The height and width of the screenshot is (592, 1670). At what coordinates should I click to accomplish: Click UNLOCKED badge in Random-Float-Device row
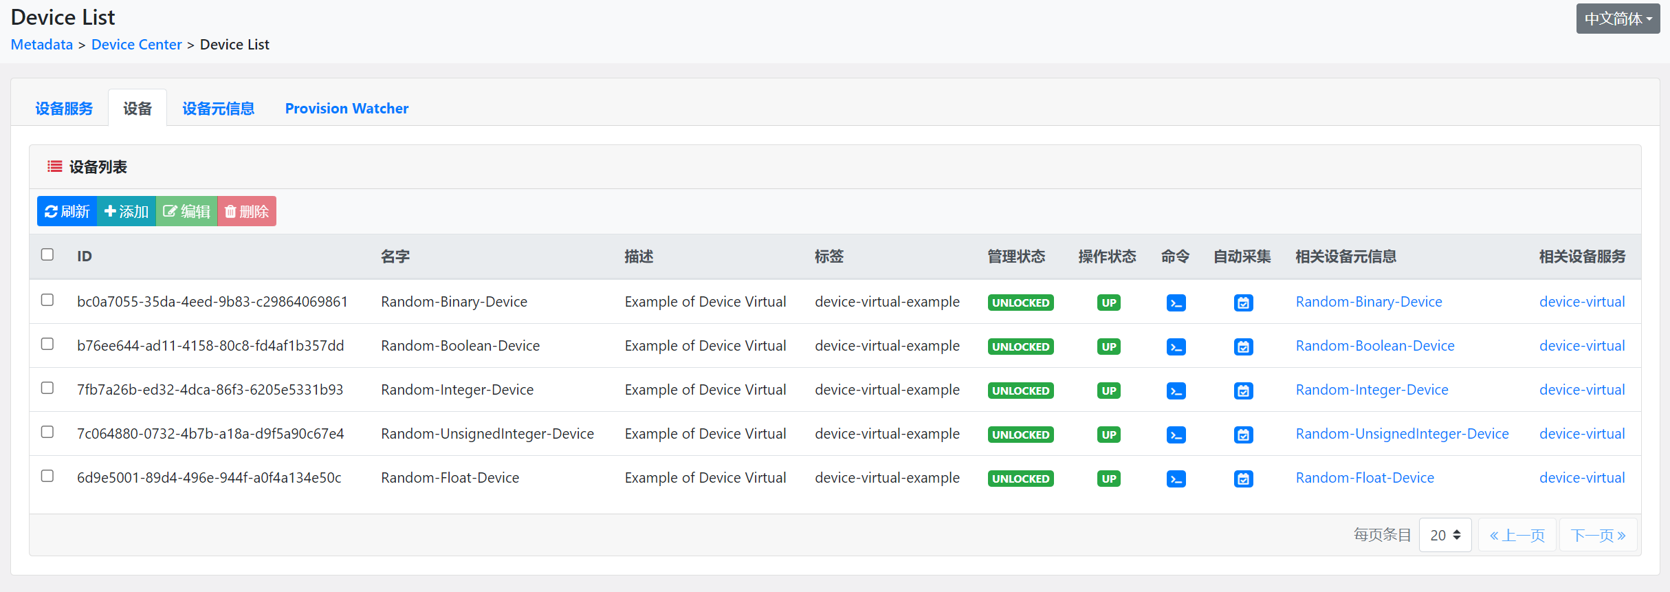[x=1020, y=479]
